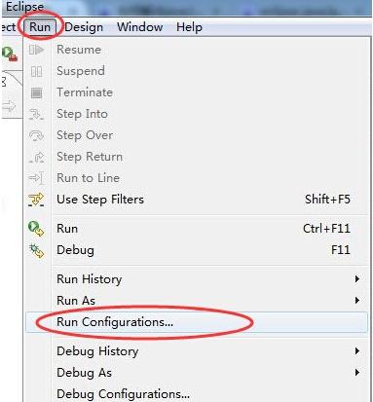
Task: Open the Help menu
Action: click(189, 27)
